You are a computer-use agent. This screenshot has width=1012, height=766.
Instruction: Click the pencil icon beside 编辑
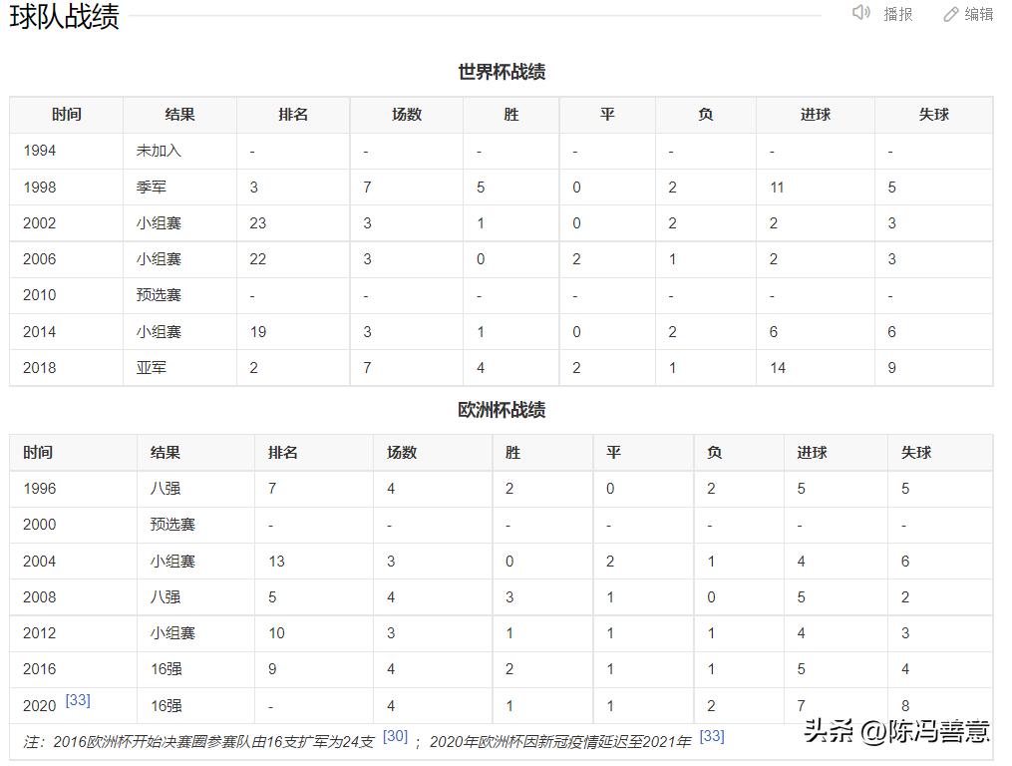click(950, 15)
